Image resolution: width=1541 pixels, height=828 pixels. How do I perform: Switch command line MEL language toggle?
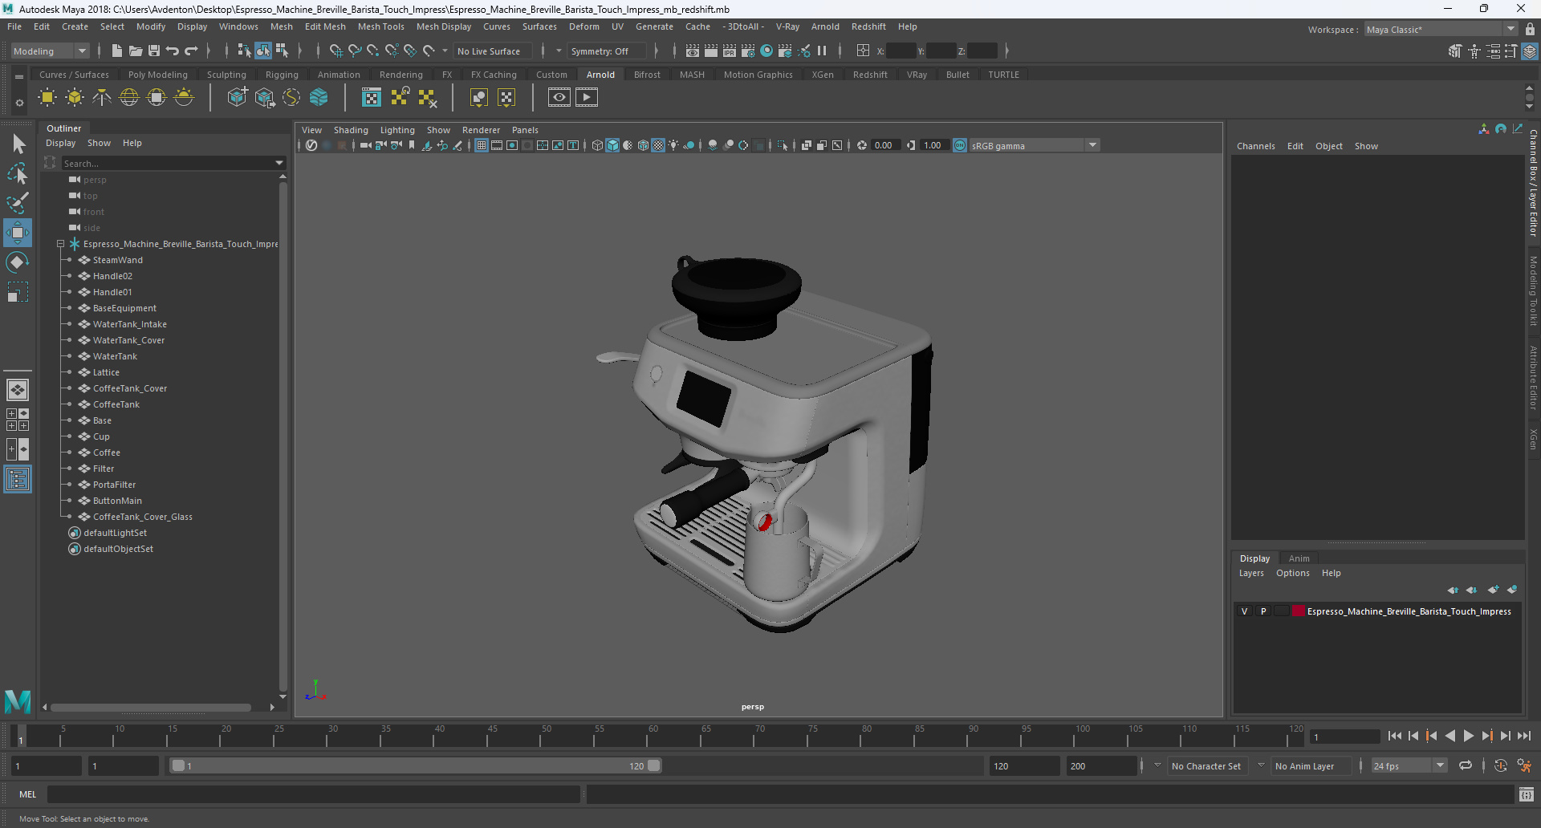pos(28,794)
